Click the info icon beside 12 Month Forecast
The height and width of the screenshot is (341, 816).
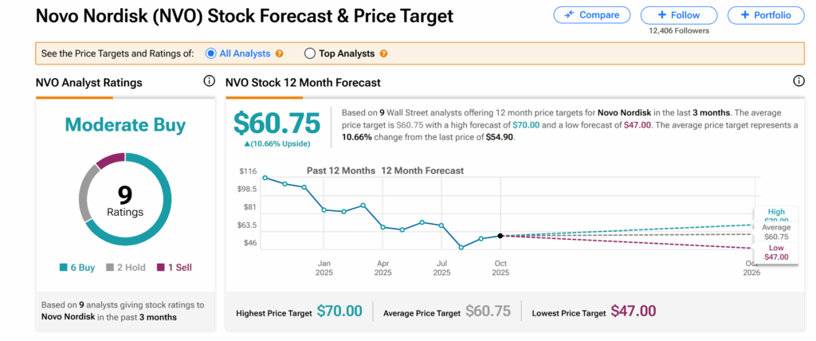[798, 81]
